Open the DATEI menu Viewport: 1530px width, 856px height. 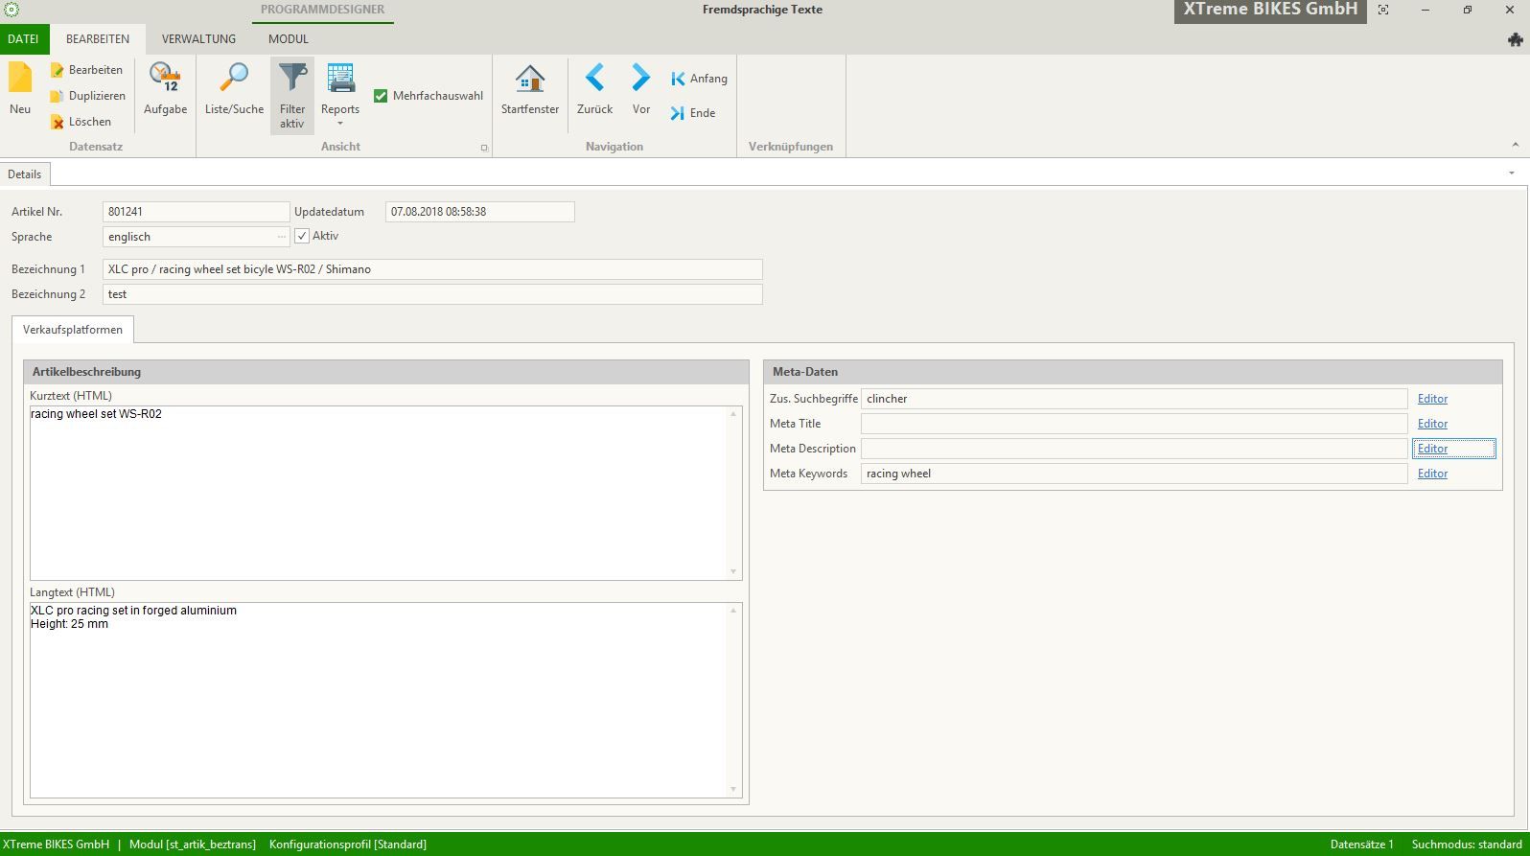click(x=23, y=39)
